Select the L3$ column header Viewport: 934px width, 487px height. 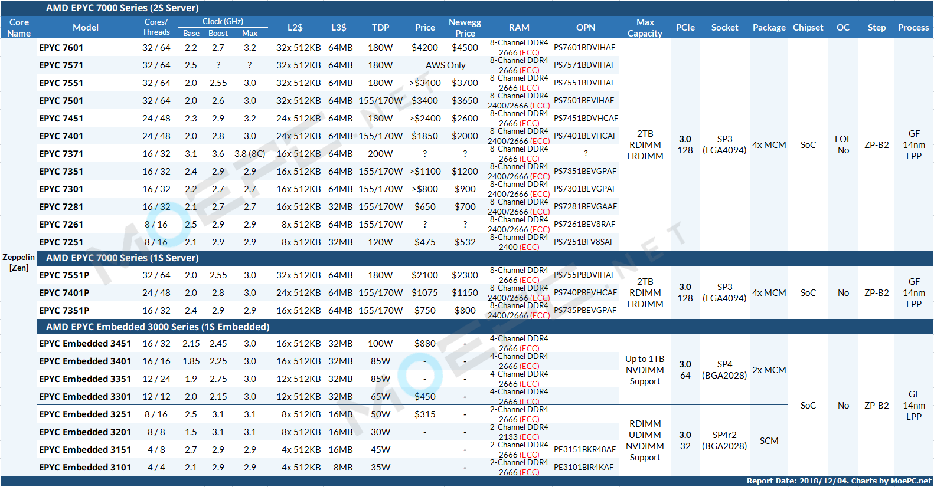coord(339,28)
